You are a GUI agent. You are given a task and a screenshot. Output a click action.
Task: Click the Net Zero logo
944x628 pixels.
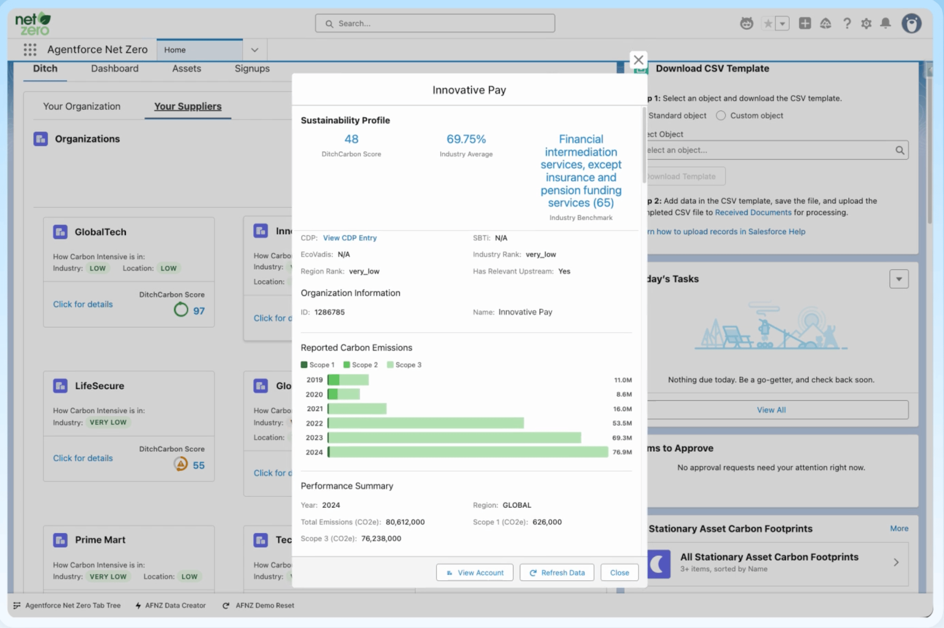[x=33, y=24]
